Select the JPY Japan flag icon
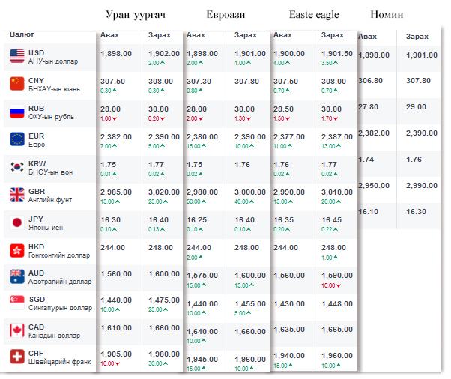This screenshot has height=379, width=451. [17, 222]
